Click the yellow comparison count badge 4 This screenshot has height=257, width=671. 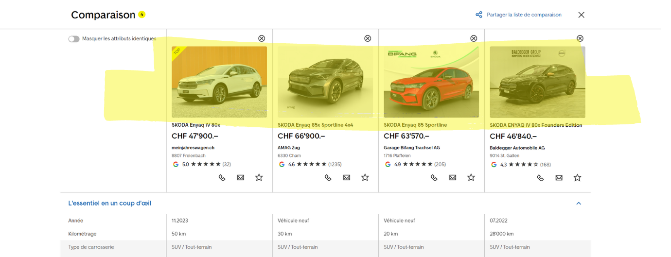point(141,15)
